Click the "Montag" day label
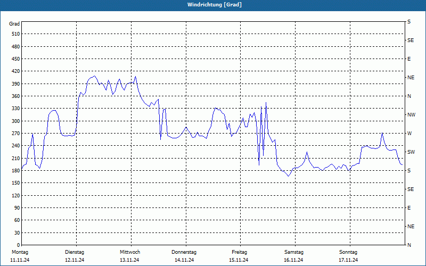Screen dimensions: 426x266 (x=20, y=252)
